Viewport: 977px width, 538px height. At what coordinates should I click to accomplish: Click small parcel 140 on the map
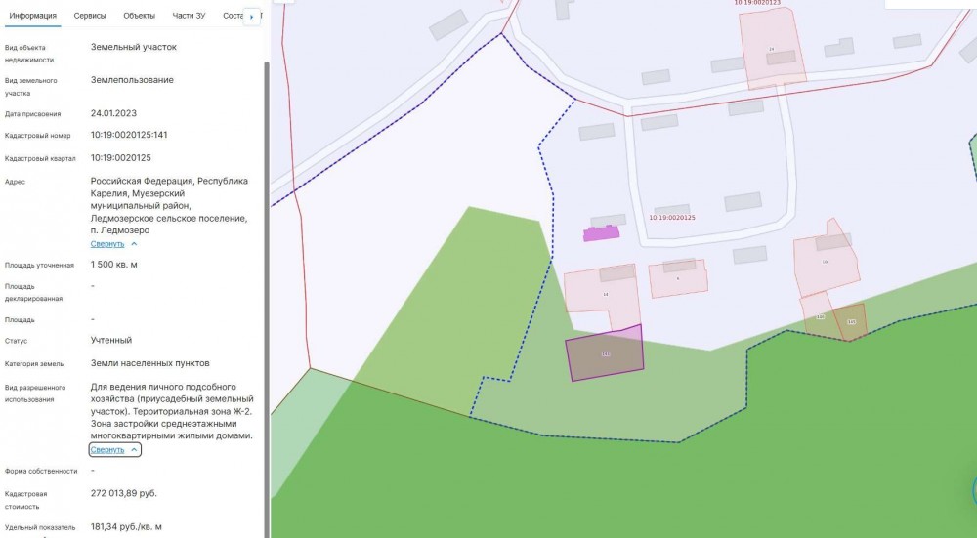pyautogui.click(x=850, y=322)
